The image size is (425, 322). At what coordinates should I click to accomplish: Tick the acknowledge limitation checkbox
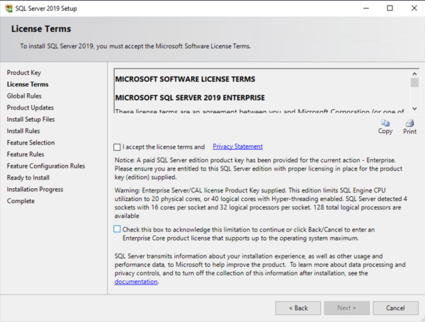click(117, 229)
